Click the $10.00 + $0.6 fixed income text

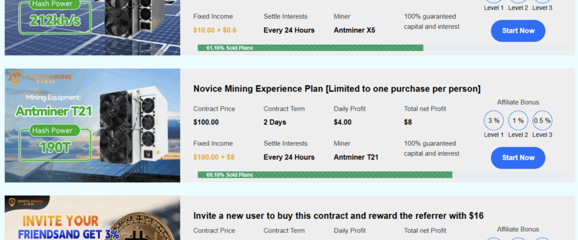[x=215, y=30]
